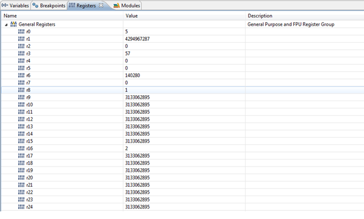Select the r15 register icon
This screenshot has height=219, width=364.
click(x=21, y=141)
